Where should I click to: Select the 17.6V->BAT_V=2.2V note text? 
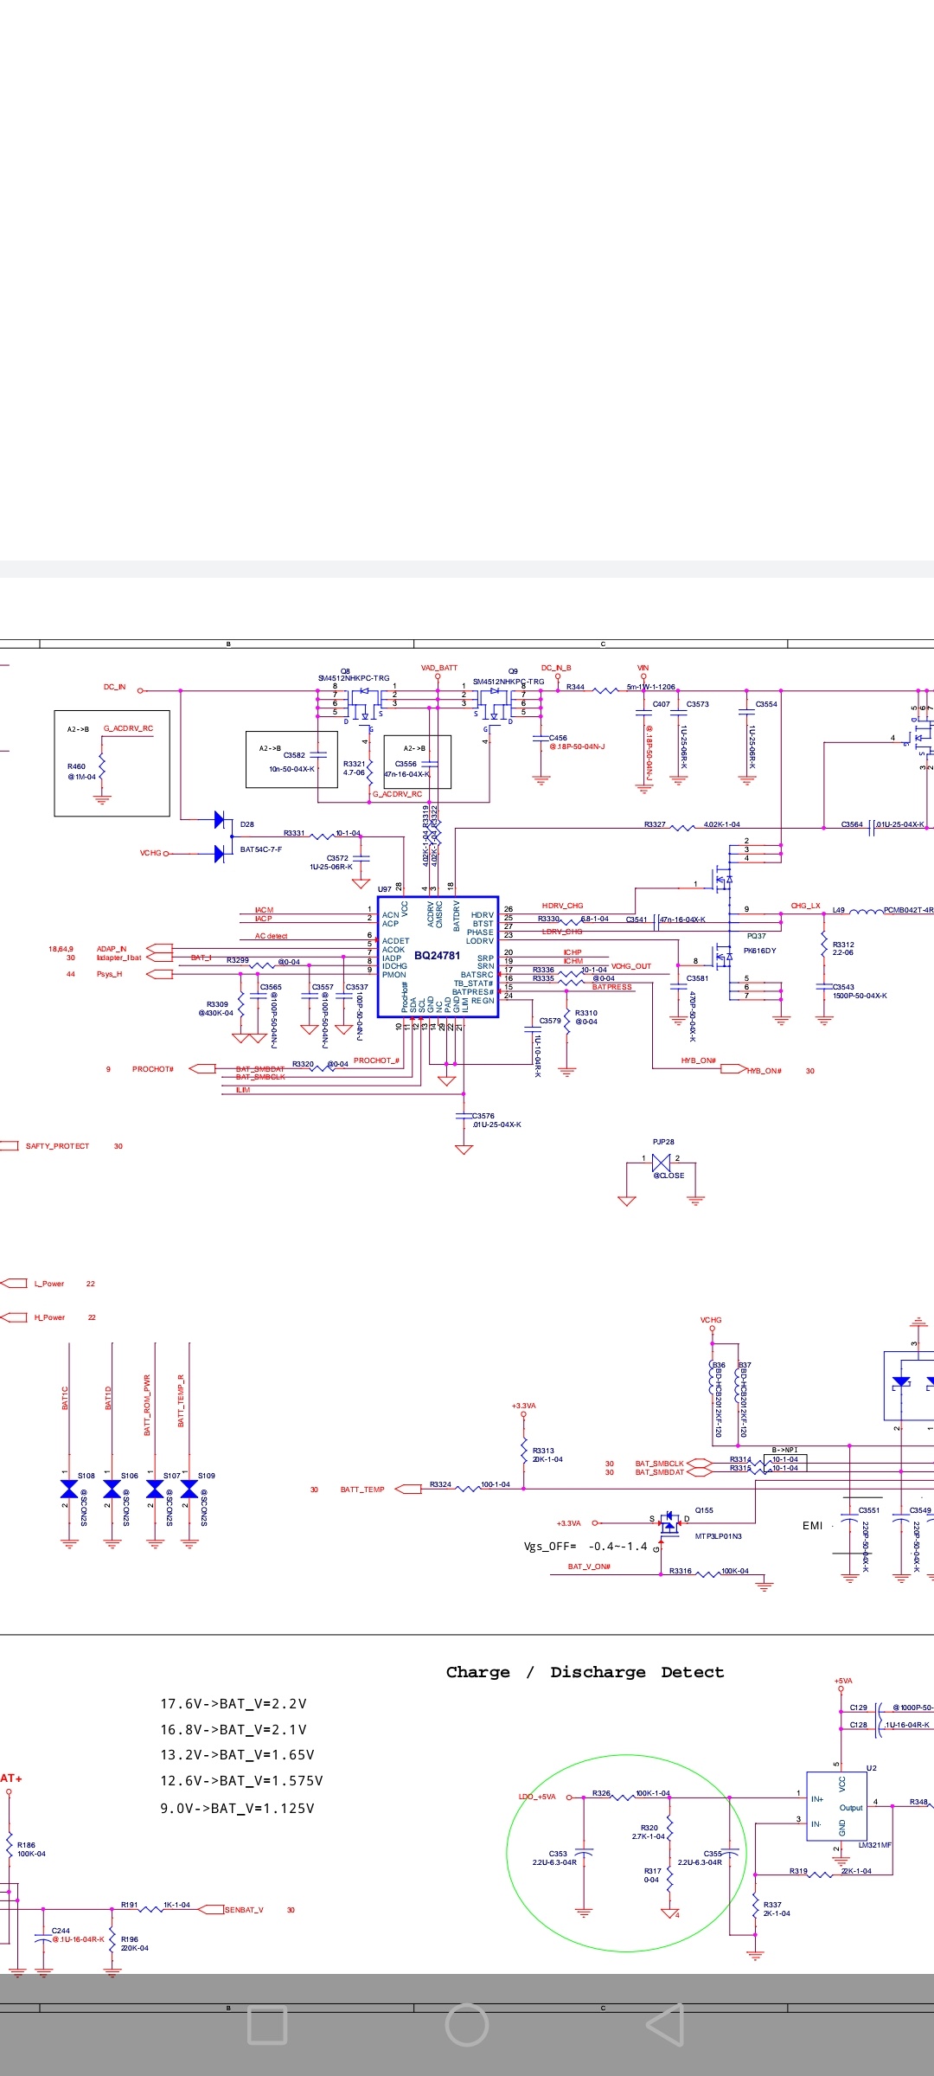point(233,1704)
